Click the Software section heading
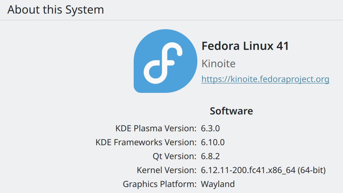343x193 pixels. (x=231, y=111)
